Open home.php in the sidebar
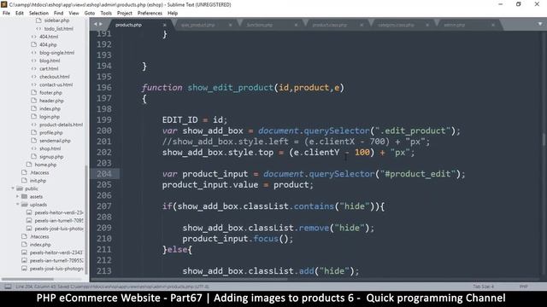The width and height of the screenshot is (547, 307). [x=45, y=165]
